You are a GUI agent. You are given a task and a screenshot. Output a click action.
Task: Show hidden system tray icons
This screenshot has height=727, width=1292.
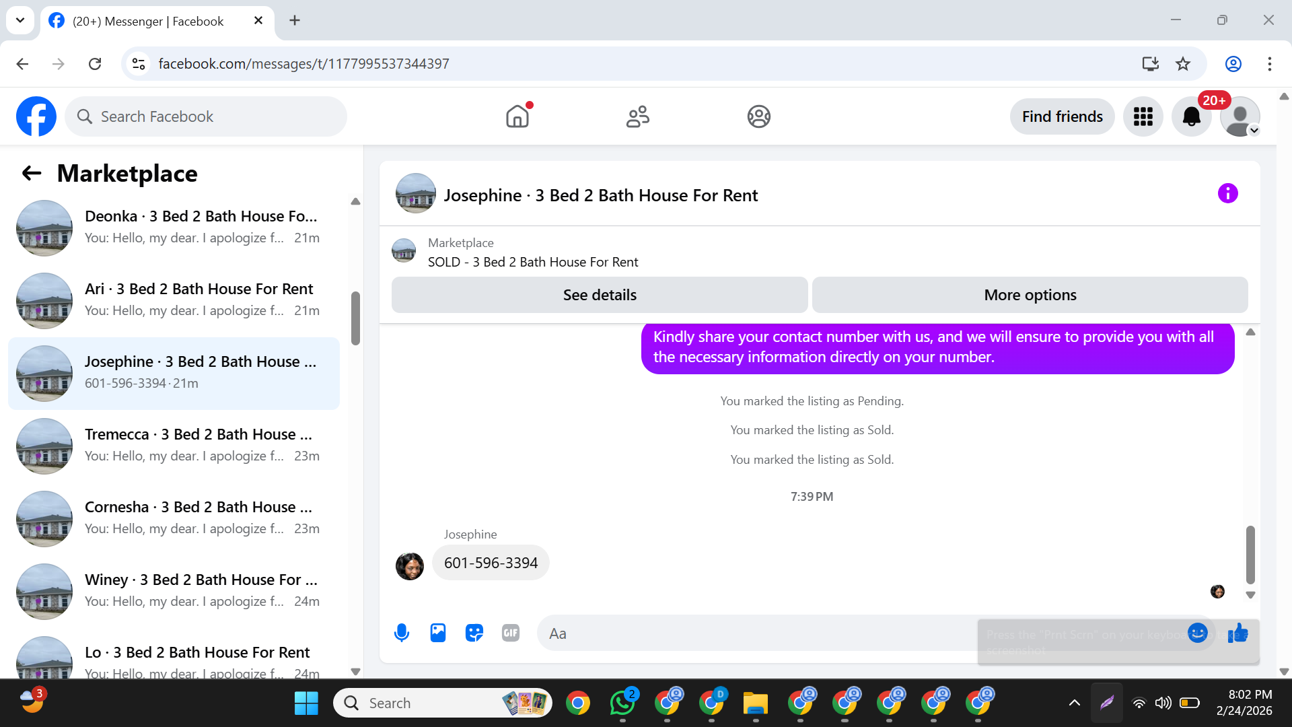coord(1074,703)
